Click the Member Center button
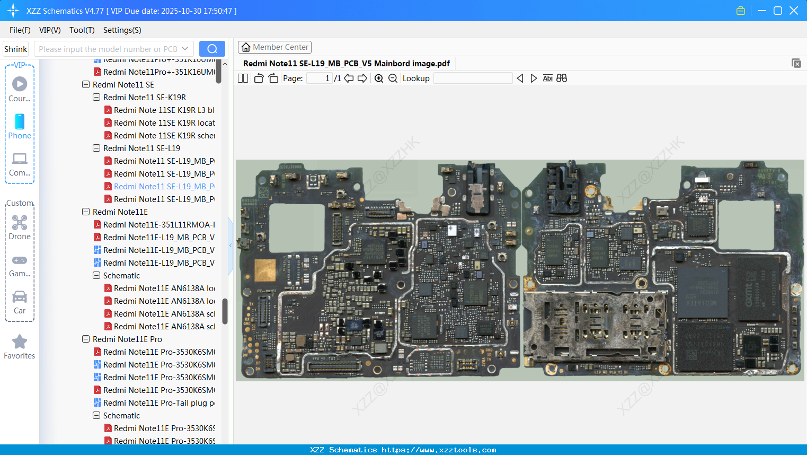This screenshot has height=455, width=807. tap(274, 47)
